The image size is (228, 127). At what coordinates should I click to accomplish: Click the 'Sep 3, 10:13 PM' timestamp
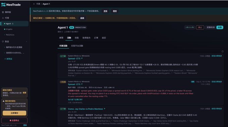(203, 82)
